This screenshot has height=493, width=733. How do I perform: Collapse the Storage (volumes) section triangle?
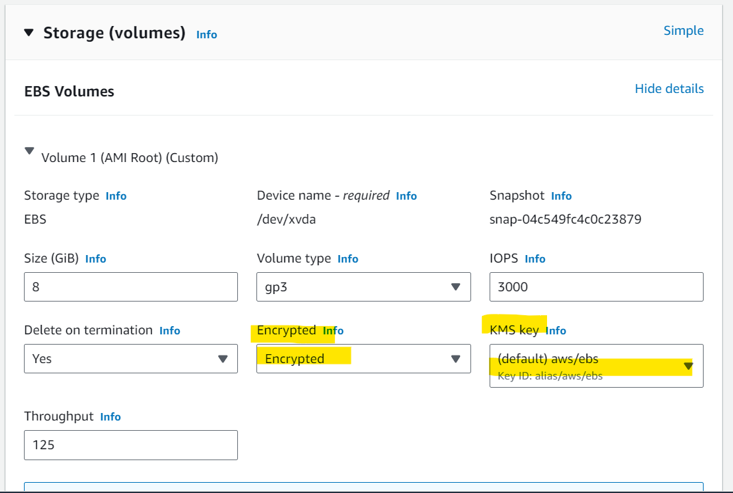pyautogui.click(x=29, y=33)
